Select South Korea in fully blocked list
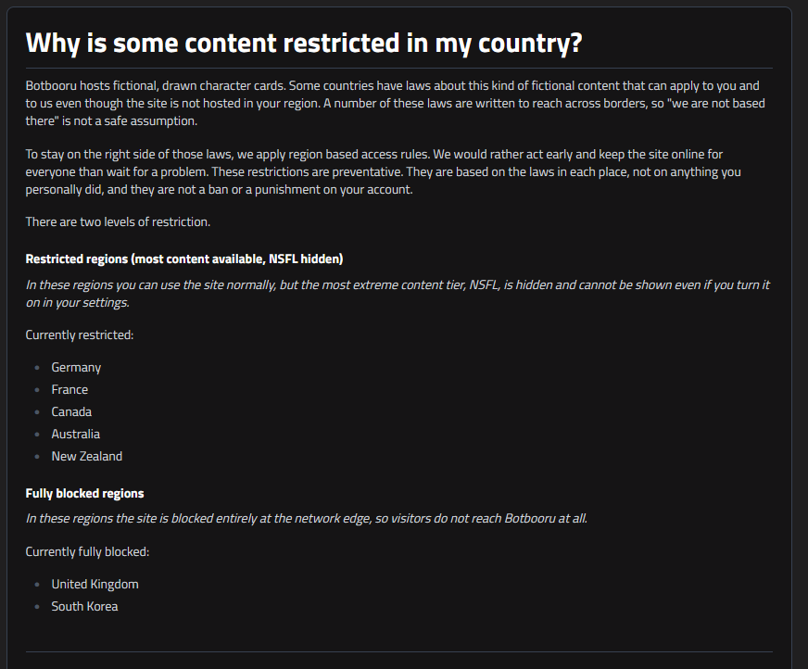The height and width of the screenshot is (669, 808). click(x=84, y=606)
